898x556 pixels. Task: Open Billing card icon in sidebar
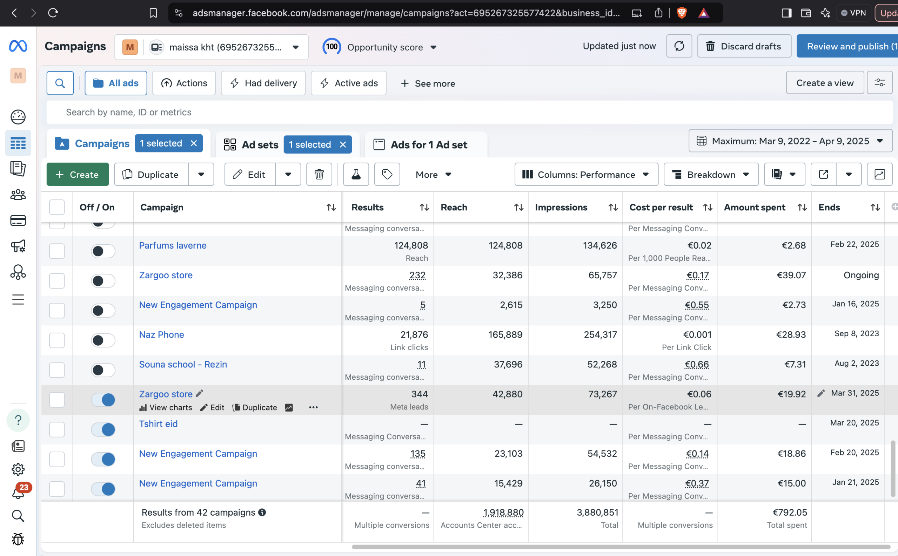point(18,221)
